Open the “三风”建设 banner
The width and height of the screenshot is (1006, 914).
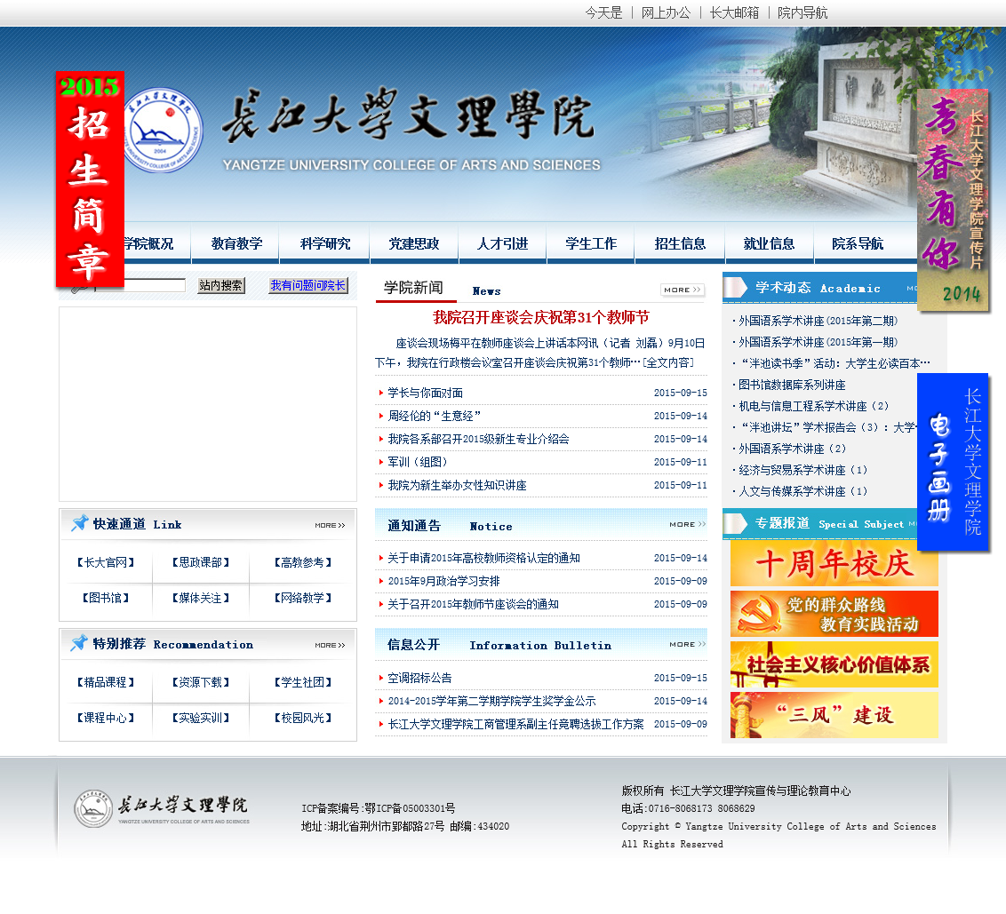[x=834, y=715]
